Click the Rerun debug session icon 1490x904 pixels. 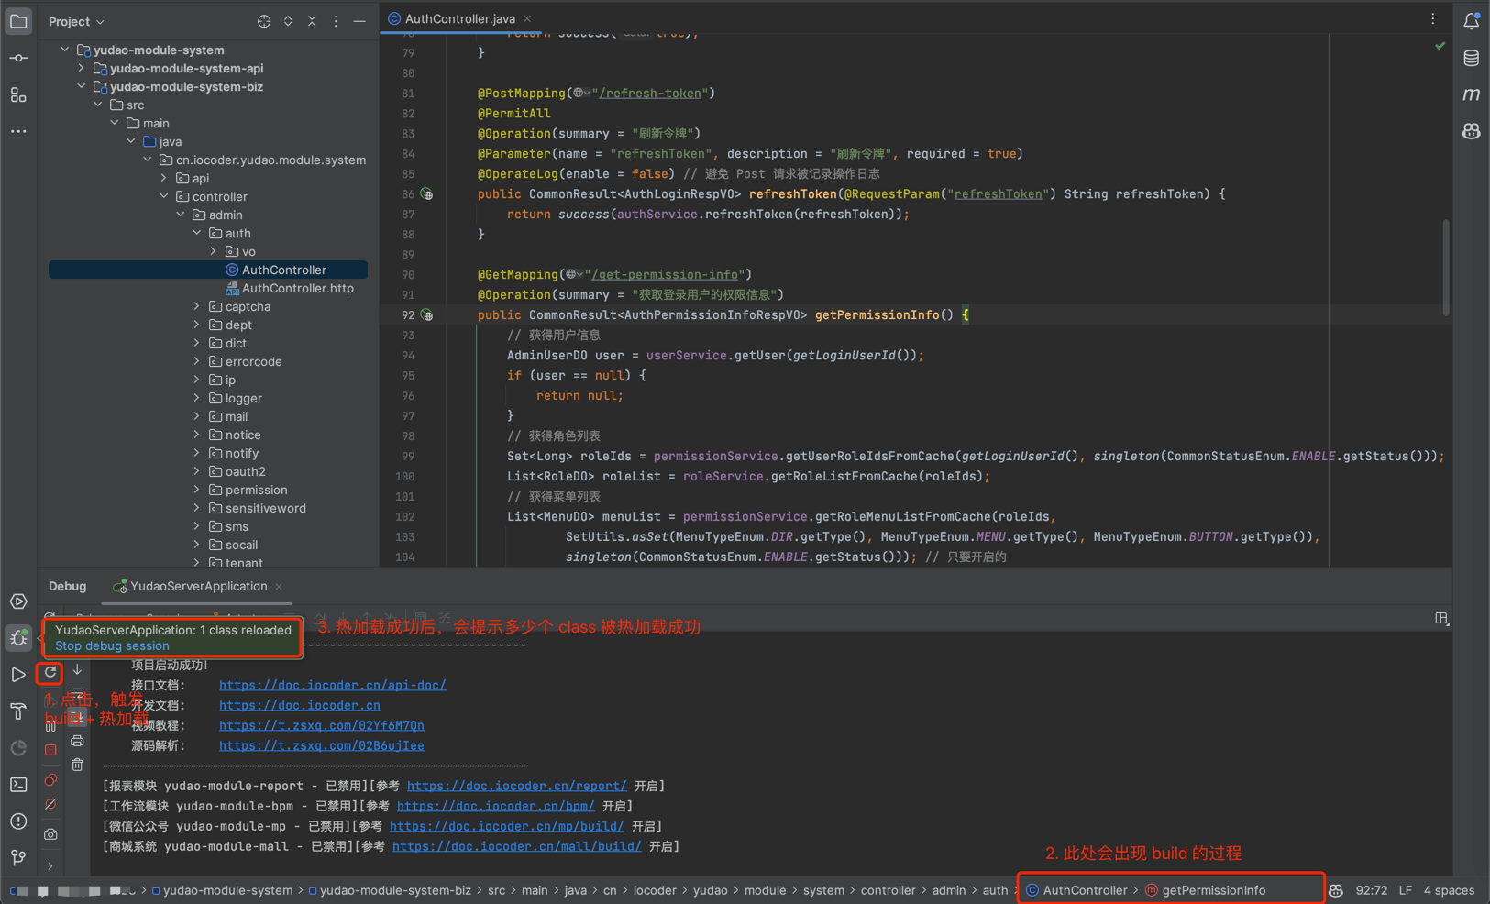pos(50,673)
